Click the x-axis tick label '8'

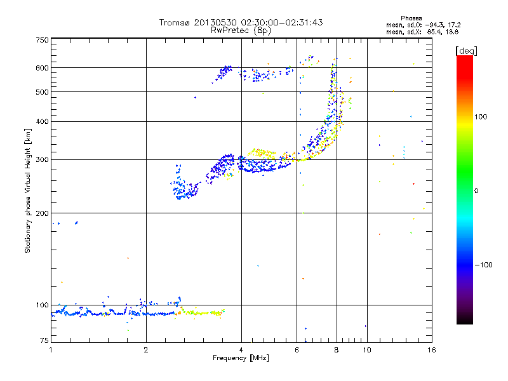(337, 350)
